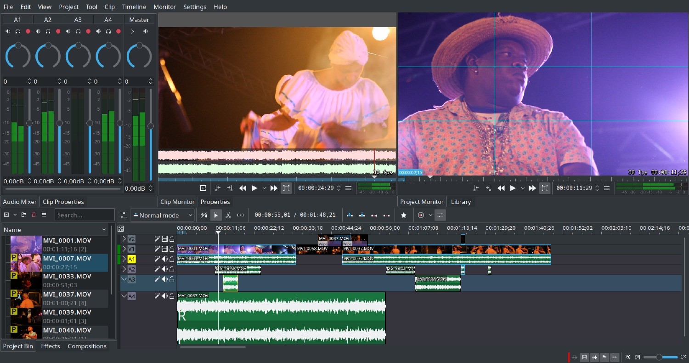Hide the V2 video track
689x363 pixels.
(x=164, y=239)
